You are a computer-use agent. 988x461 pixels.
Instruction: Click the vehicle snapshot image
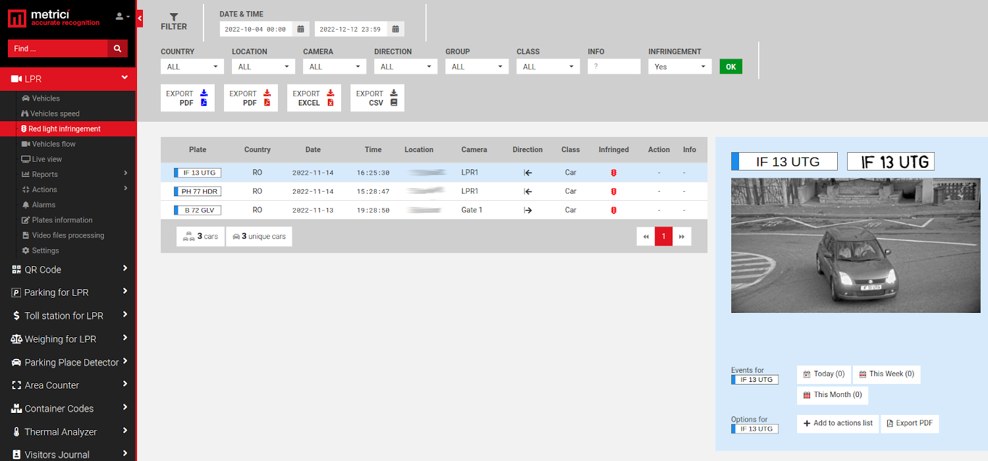click(x=850, y=245)
